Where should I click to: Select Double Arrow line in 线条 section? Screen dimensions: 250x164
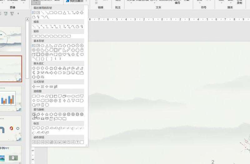coord(42,26)
